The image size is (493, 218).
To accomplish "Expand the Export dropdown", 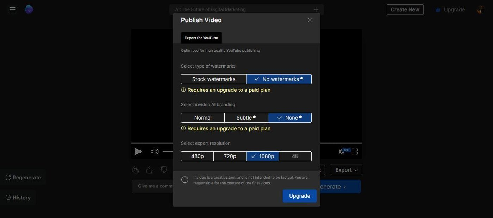I will pos(346,170).
